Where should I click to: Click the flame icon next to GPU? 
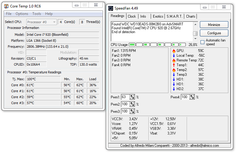(174, 51)
